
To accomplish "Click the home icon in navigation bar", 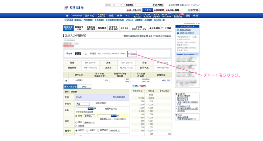I will [67, 16].
